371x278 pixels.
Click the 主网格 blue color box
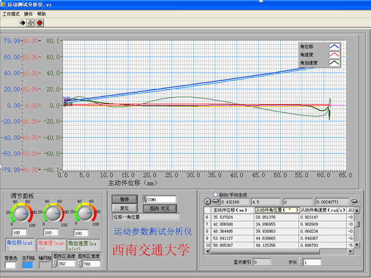click(27, 265)
